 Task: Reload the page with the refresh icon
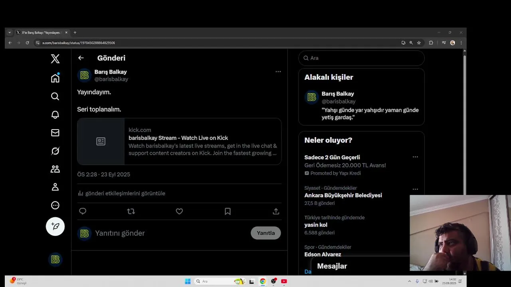(x=27, y=43)
